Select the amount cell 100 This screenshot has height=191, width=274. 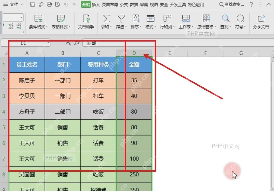coord(134,159)
